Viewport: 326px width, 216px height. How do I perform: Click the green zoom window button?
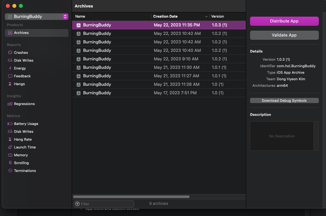(x=21, y=6)
